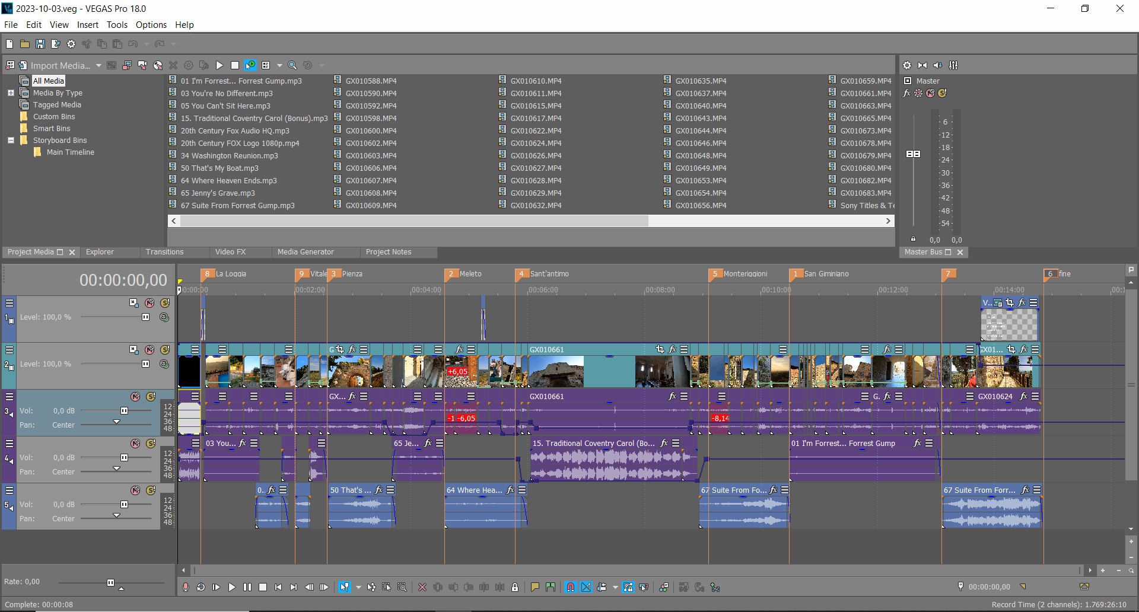Open the hamburger menu of video track 1

point(9,303)
